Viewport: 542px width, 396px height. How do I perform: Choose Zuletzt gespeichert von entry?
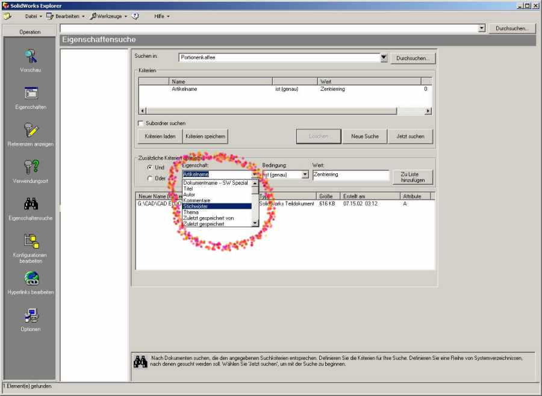click(217, 218)
